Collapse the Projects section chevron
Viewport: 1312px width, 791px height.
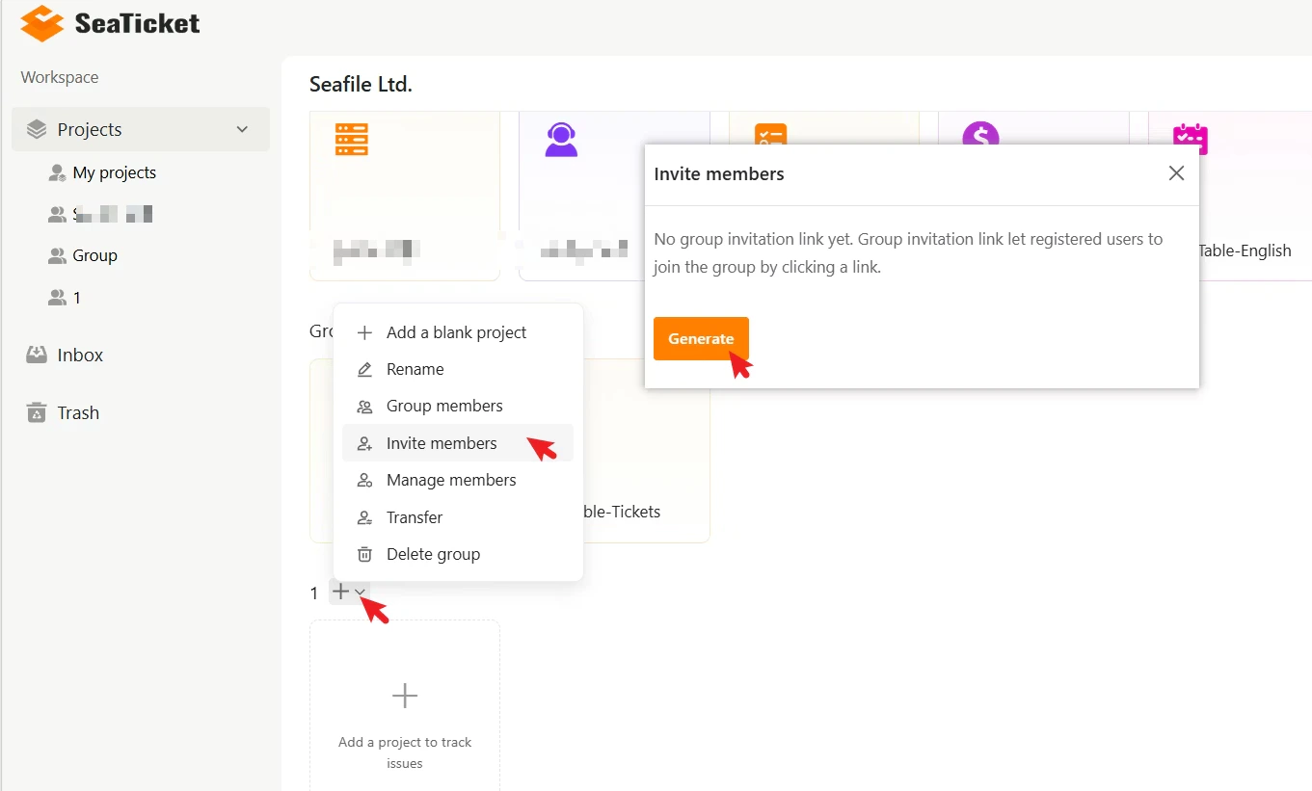pos(242,129)
